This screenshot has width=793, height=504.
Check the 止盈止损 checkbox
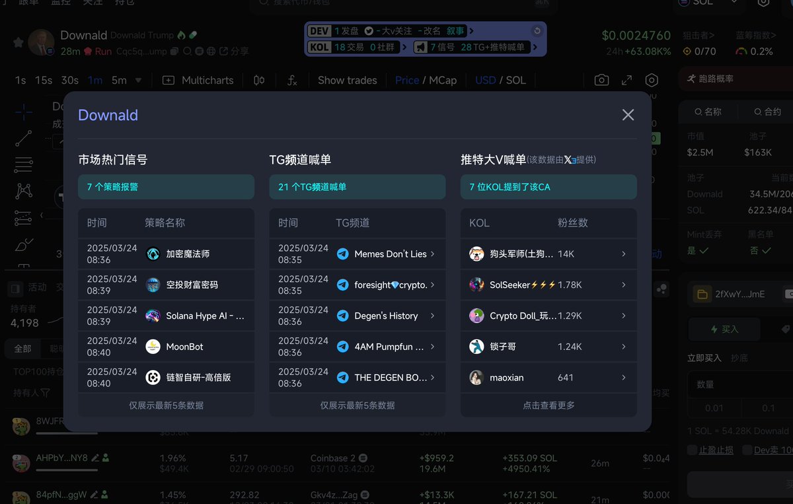pos(692,450)
